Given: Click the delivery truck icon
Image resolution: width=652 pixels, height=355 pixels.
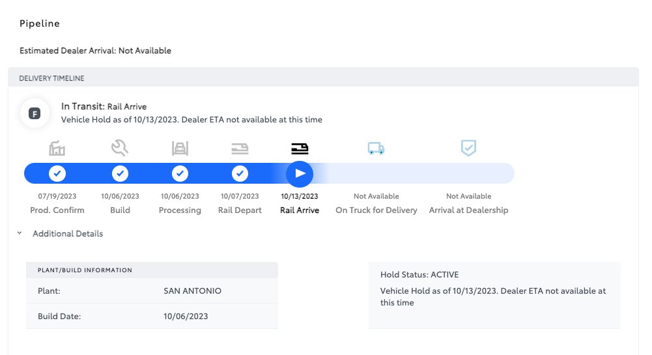Looking at the screenshot, I should [376, 148].
